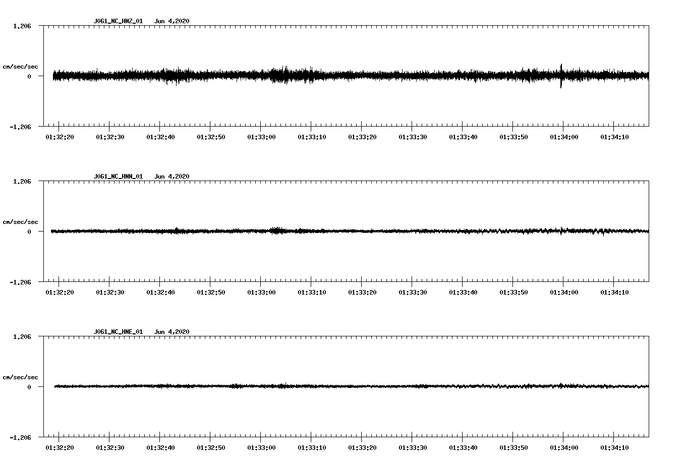Click the 01:33:30 time label under HNE plot
685x466 pixels.
pos(413,448)
